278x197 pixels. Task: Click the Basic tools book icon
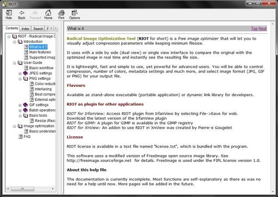(26, 115)
